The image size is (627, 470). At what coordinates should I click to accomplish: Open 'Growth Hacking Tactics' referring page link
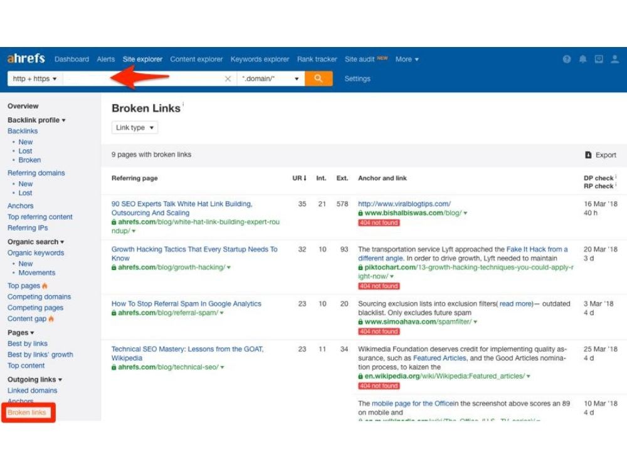coord(194,254)
